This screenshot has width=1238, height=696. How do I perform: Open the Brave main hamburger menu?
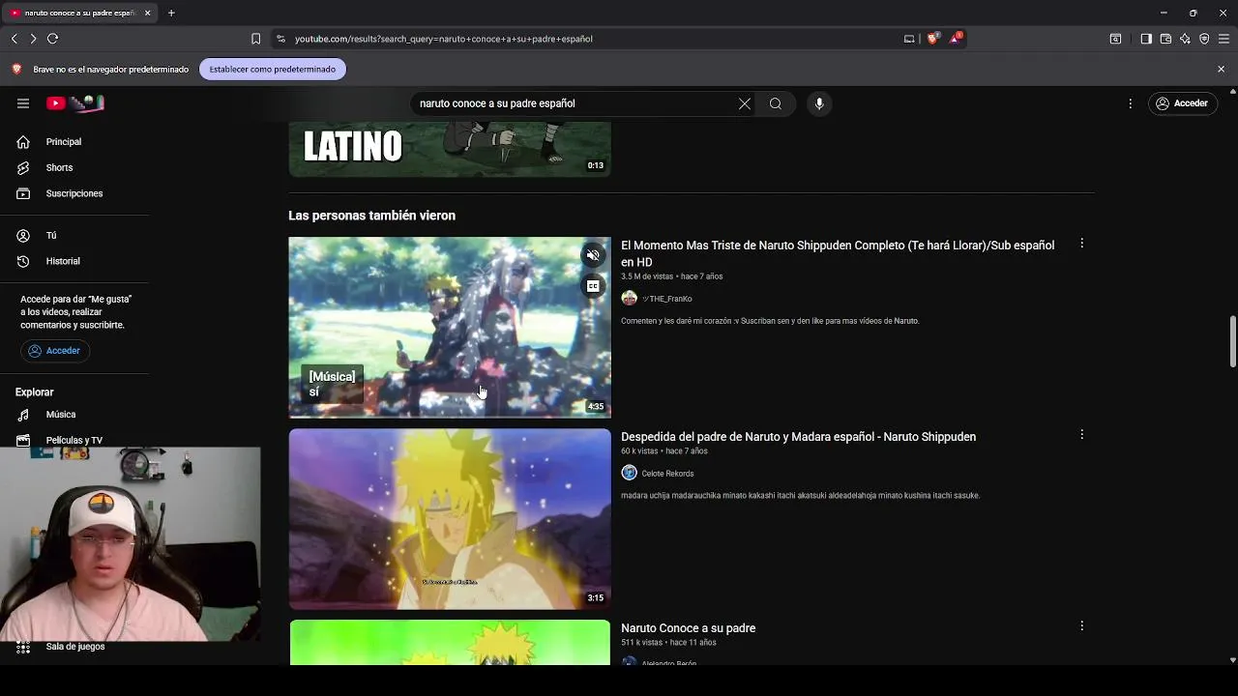[1223, 39]
